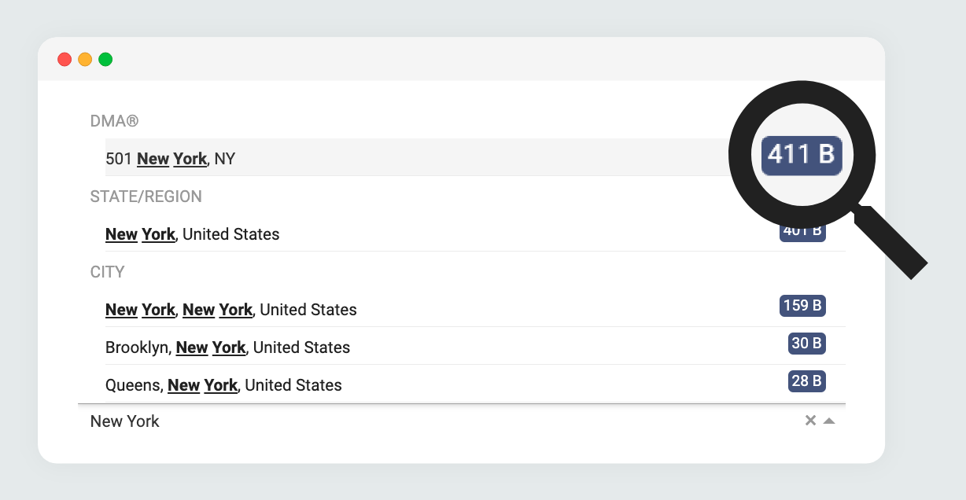966x500 pixels.
Task: Click the green maximize window dot
Action: (x=105, y=60)
